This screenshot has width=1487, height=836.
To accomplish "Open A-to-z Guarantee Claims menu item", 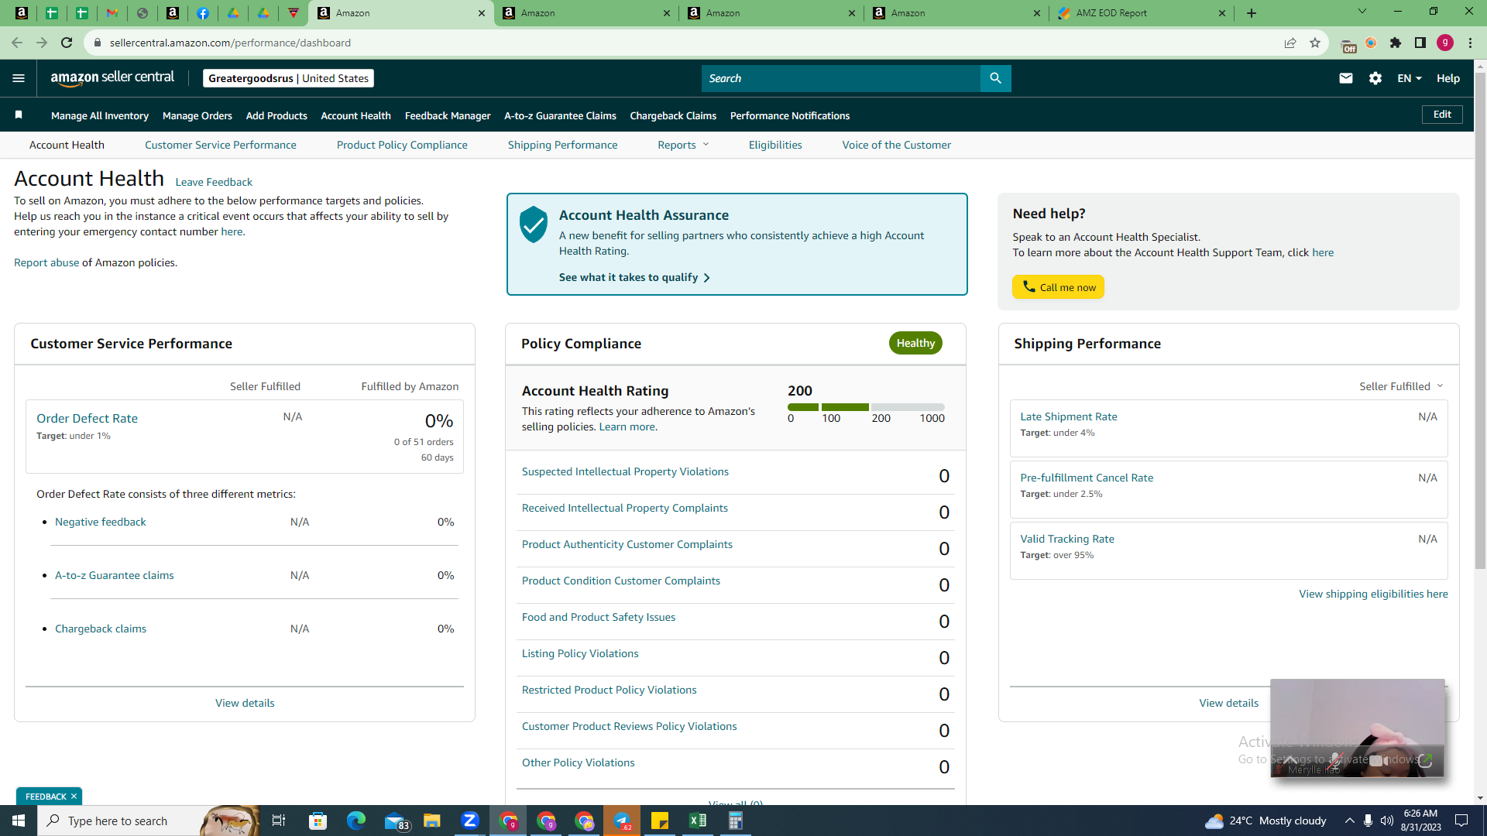I will [x=560, y=115].
